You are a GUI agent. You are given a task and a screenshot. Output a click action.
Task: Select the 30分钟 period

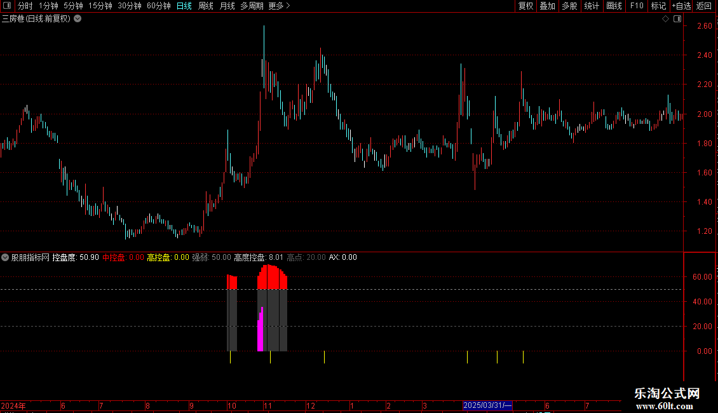click(130, 6)
